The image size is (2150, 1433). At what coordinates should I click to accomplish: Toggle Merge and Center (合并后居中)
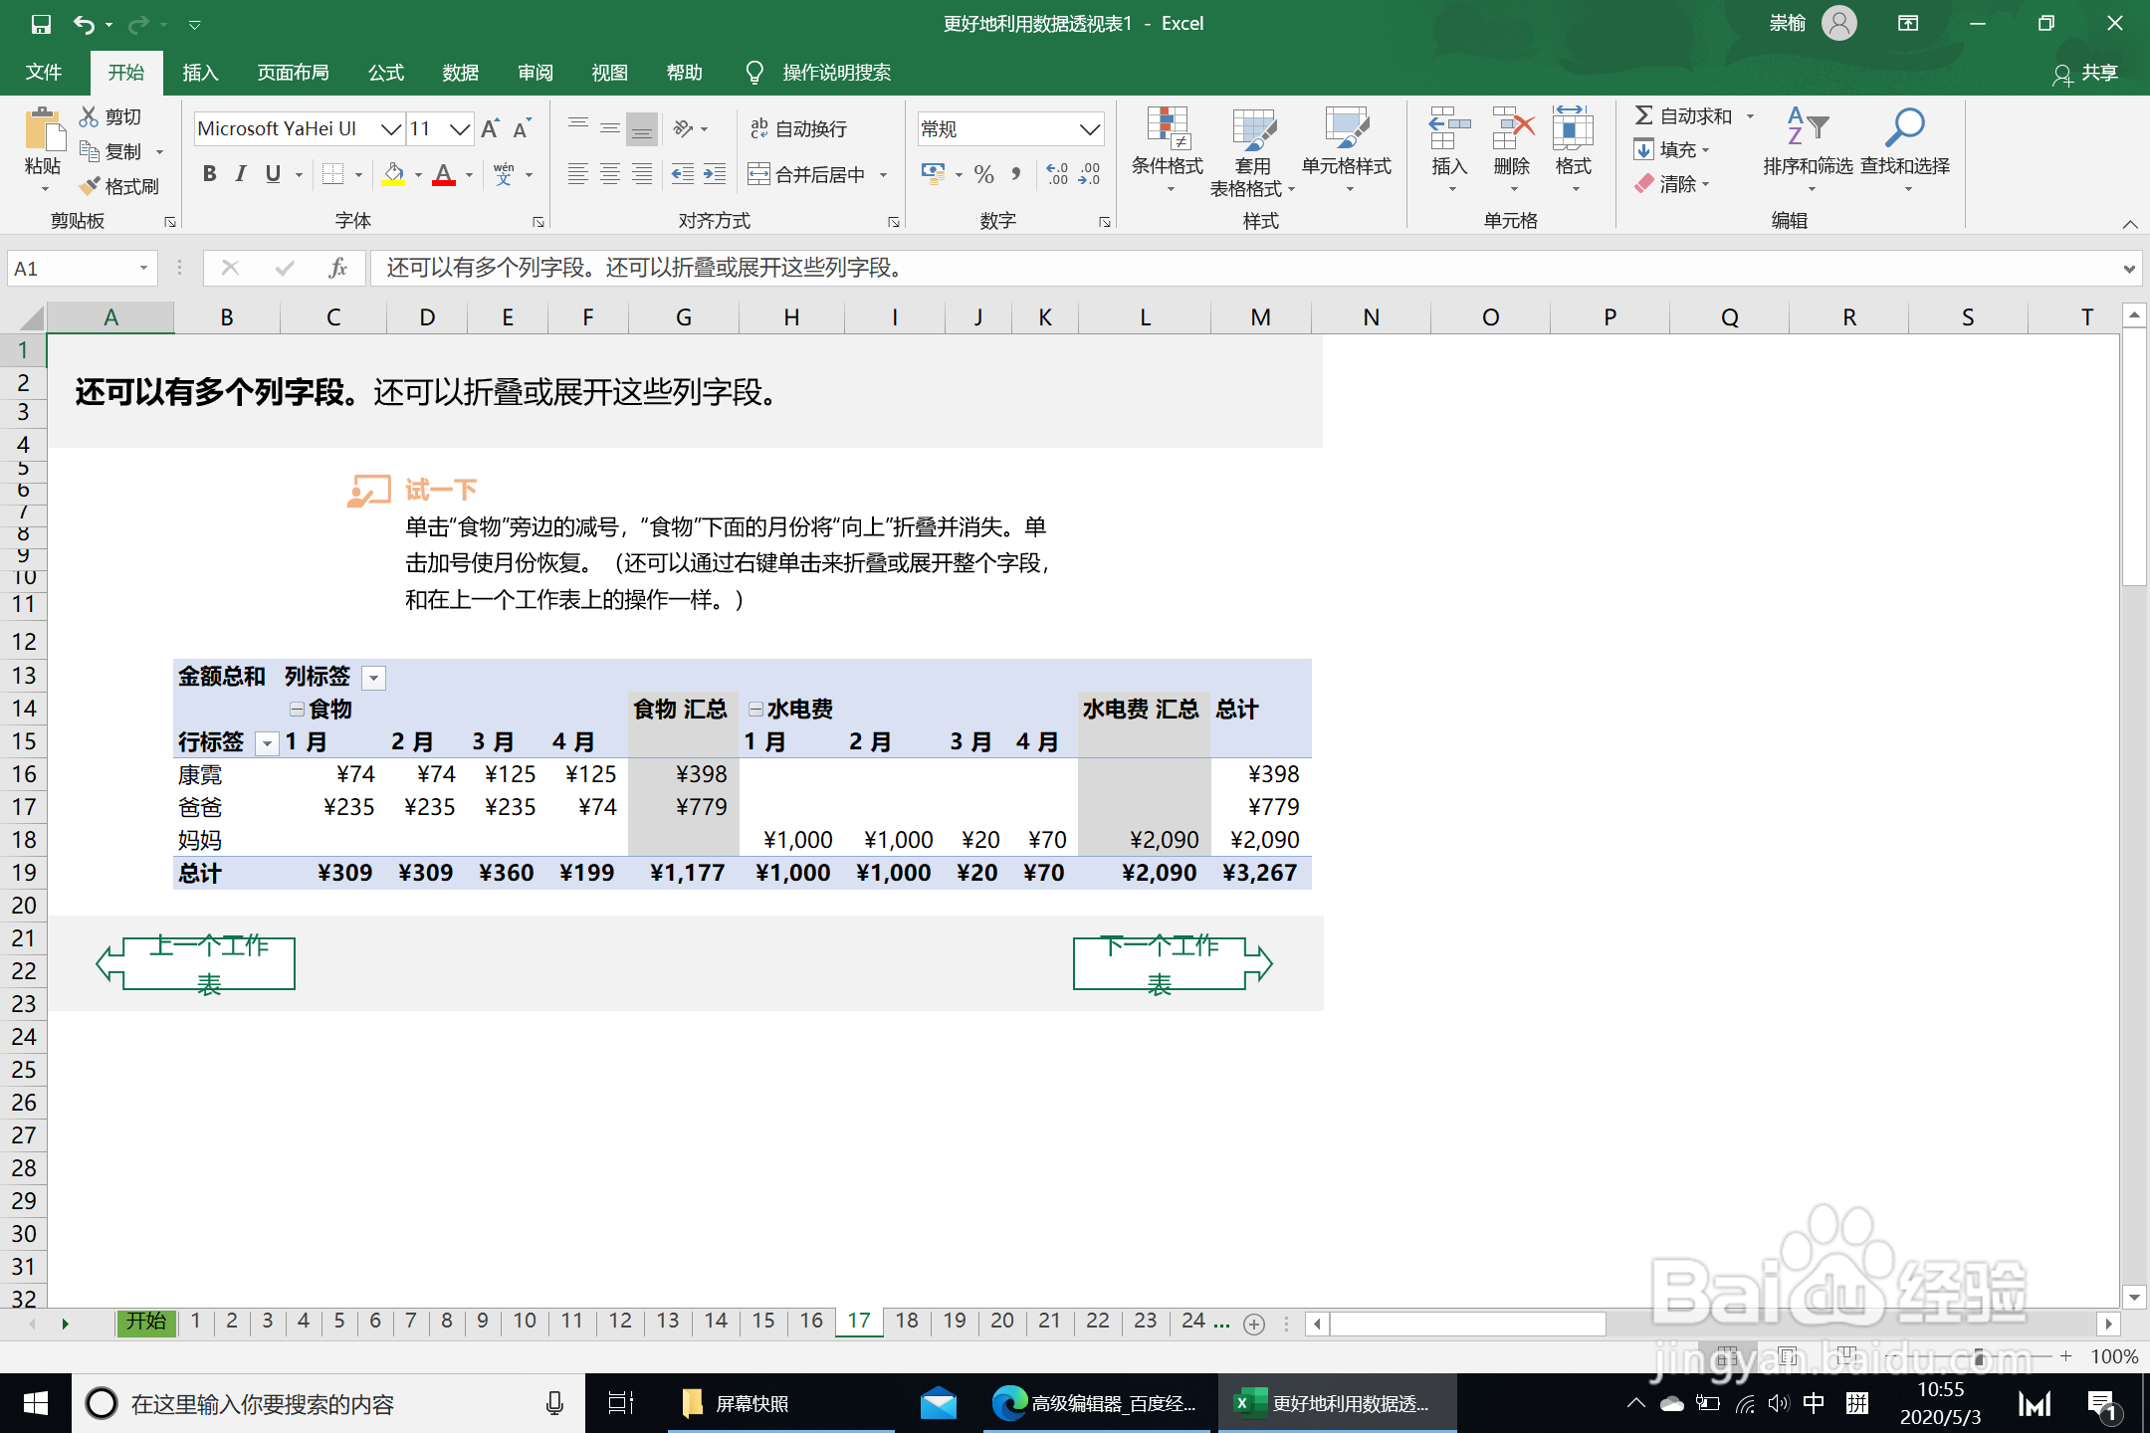point(807,174)
